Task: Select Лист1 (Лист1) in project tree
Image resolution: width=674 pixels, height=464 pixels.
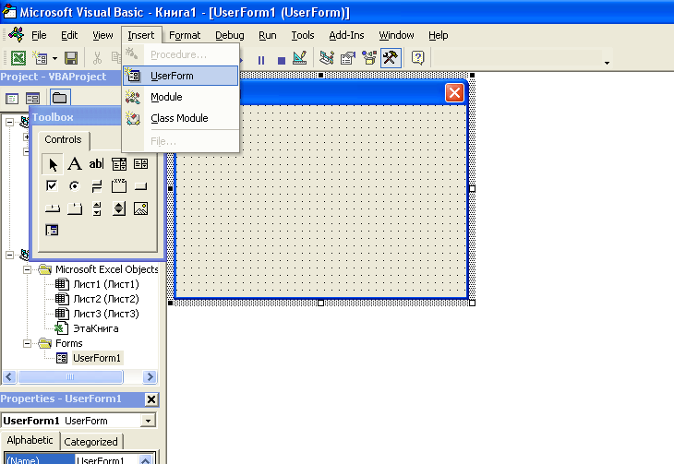Action: (106, 284)
